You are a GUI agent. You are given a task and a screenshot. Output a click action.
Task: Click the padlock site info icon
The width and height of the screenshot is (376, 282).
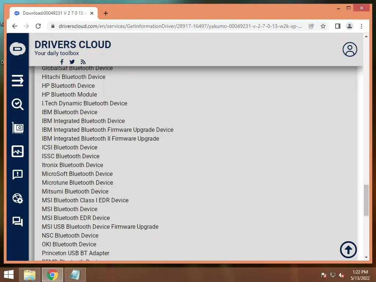coord(53,26)
